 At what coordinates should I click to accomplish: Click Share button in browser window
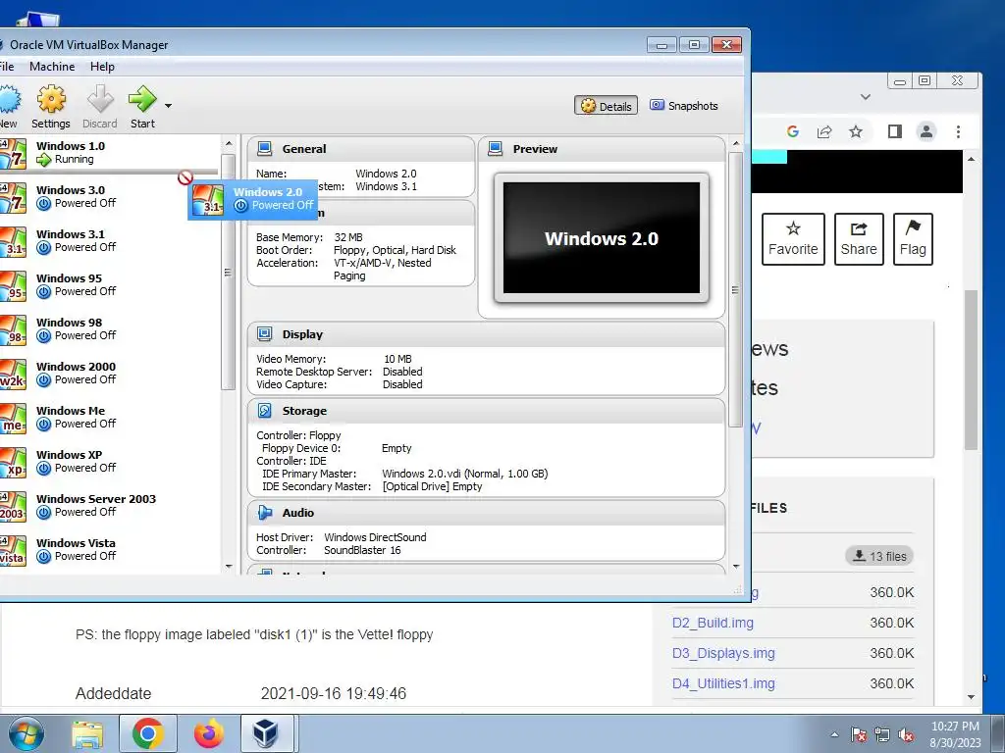click(x=859, y=239)
